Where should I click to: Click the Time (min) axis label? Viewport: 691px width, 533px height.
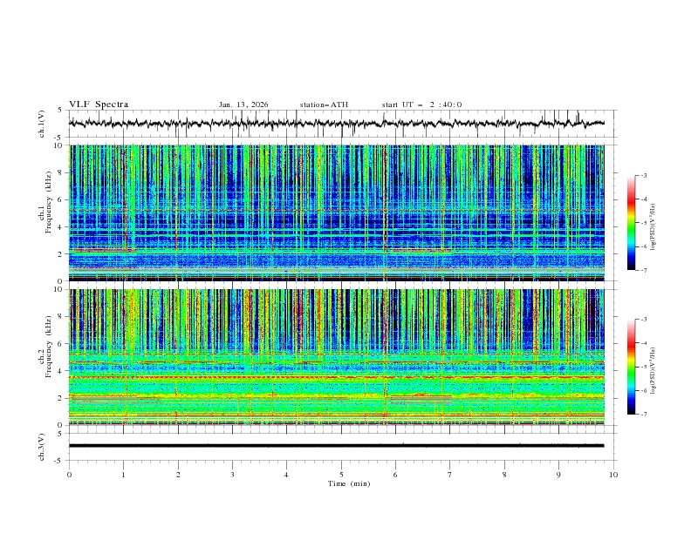pos(348,482)
